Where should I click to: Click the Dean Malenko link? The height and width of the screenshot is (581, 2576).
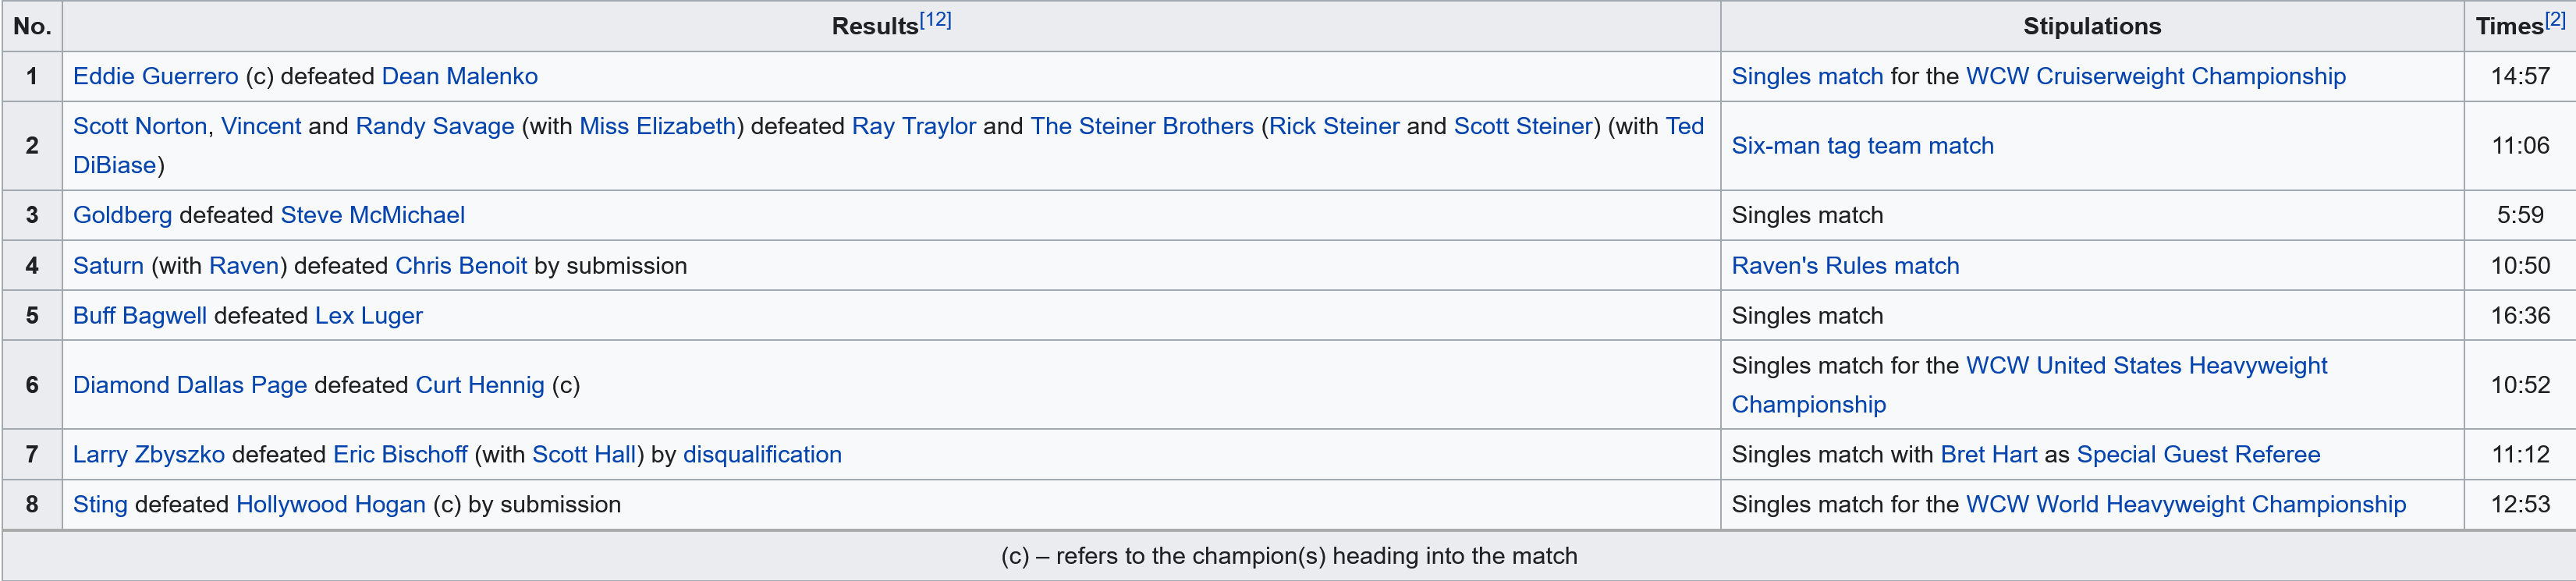(x=459, y=76)
